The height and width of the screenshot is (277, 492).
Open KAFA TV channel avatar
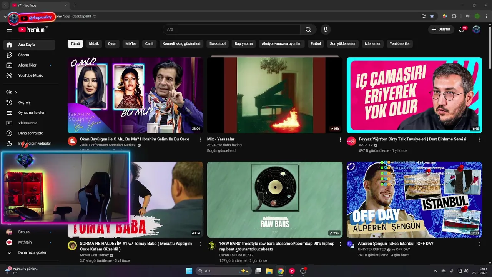click(351, 141)
